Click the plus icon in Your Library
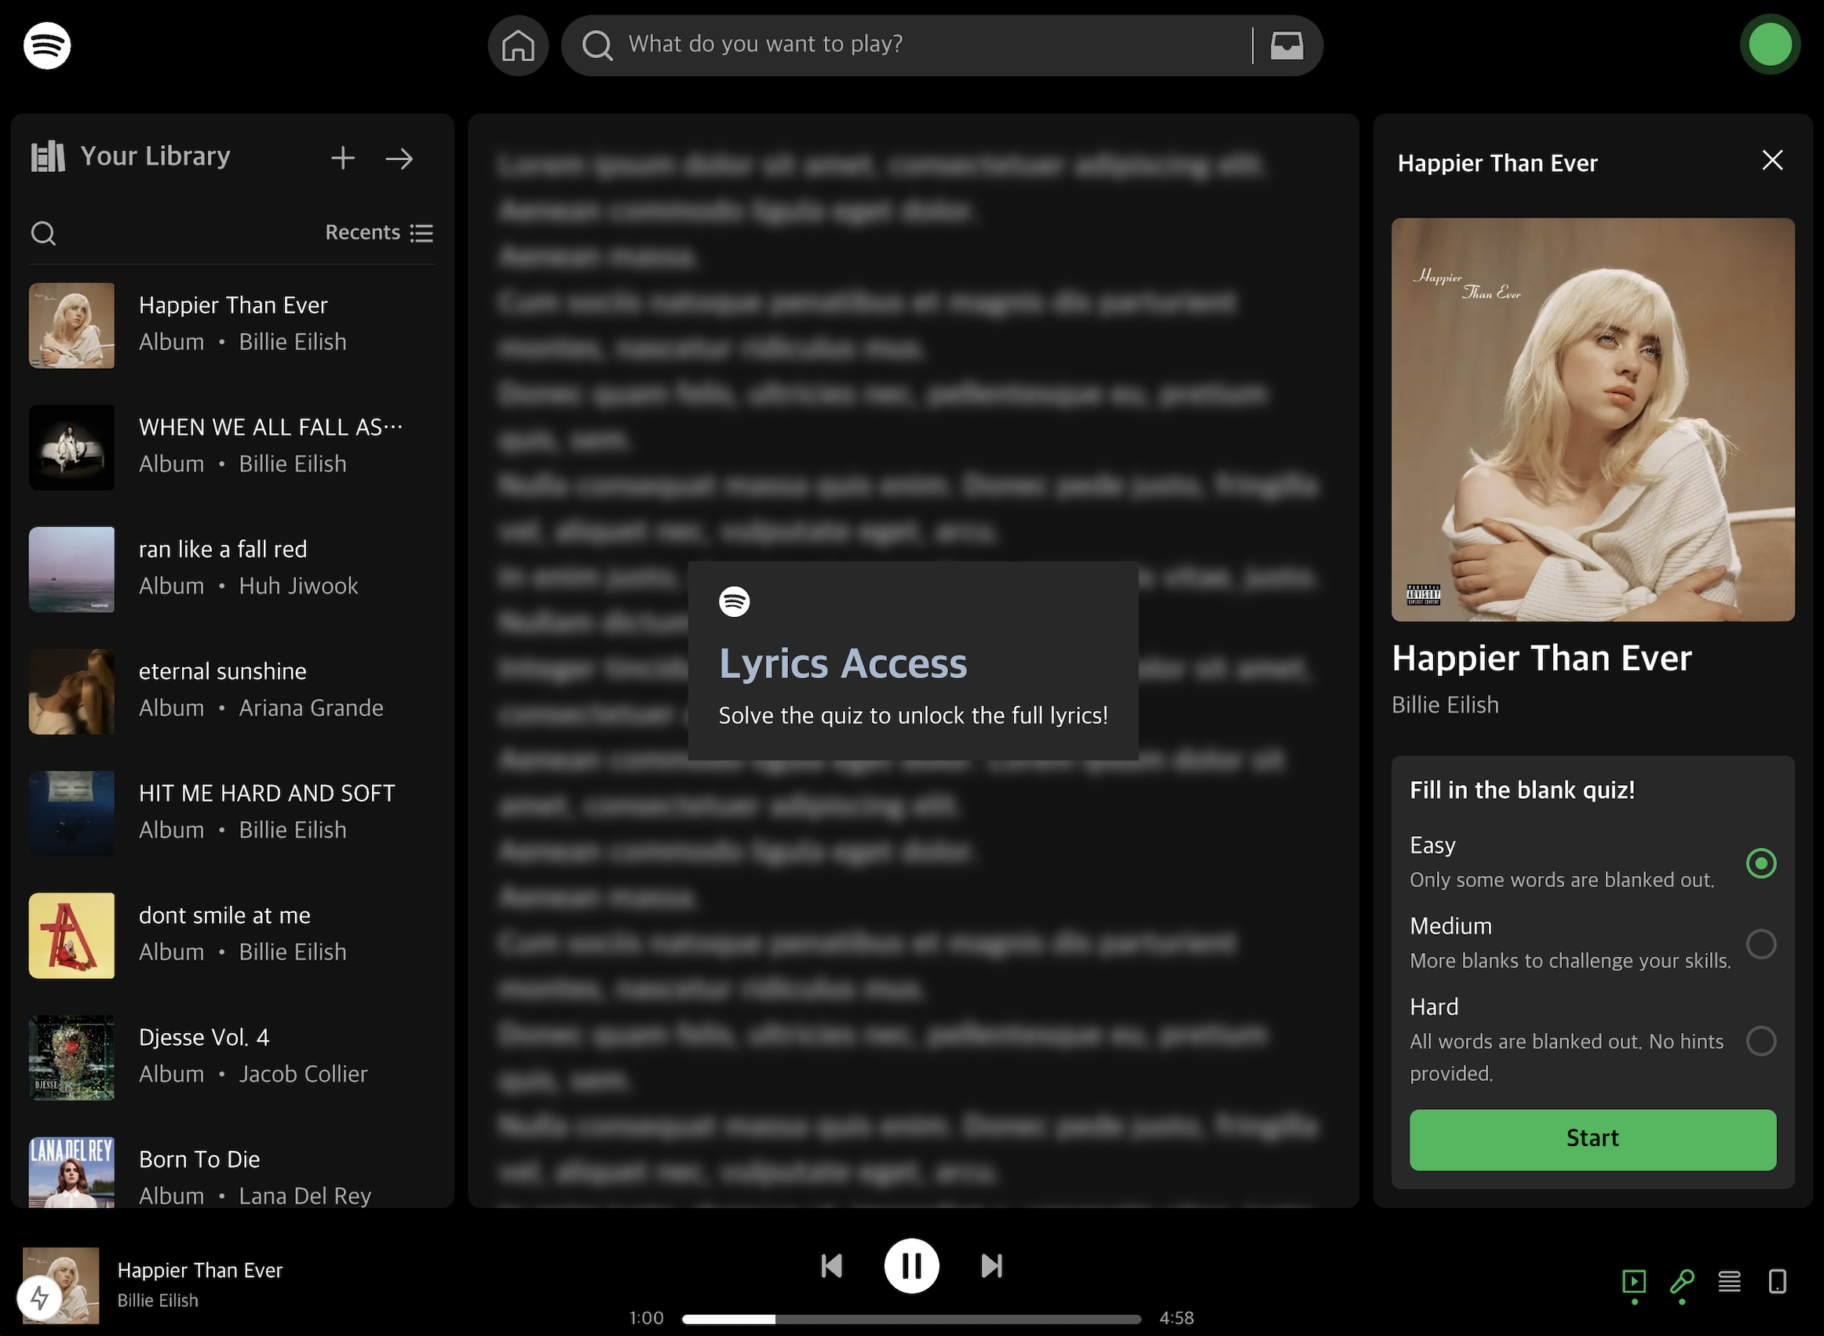Viewport: 1824px width, 1336px height. tap(343, 158)
